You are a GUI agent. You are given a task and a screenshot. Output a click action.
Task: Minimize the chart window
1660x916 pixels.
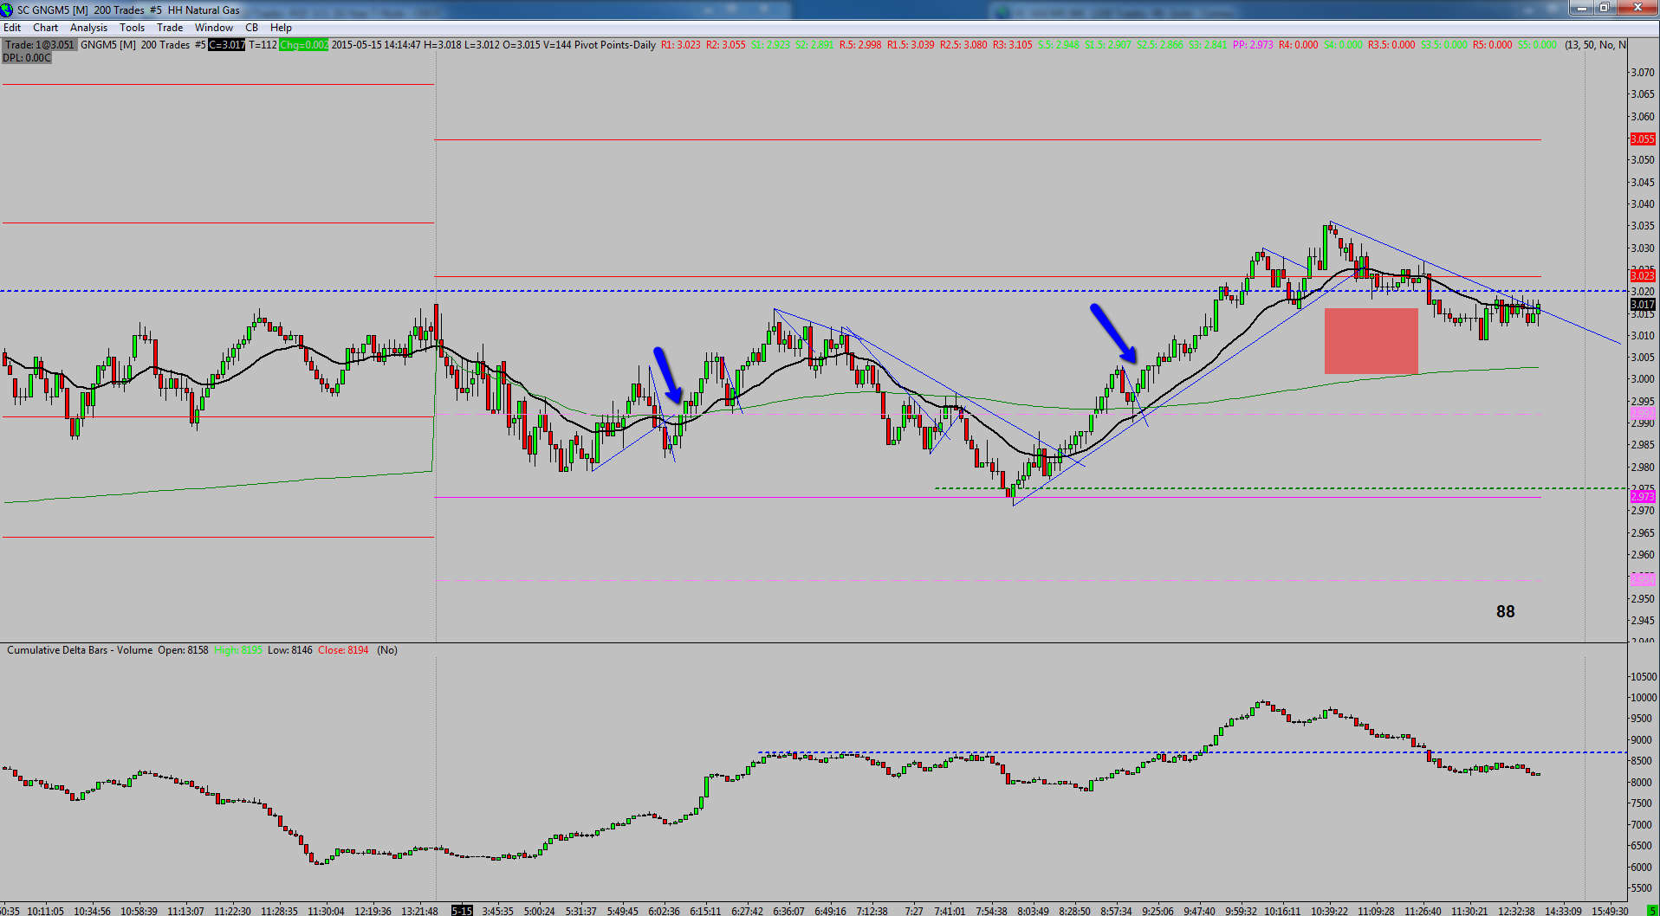[x=1582, y=8]
